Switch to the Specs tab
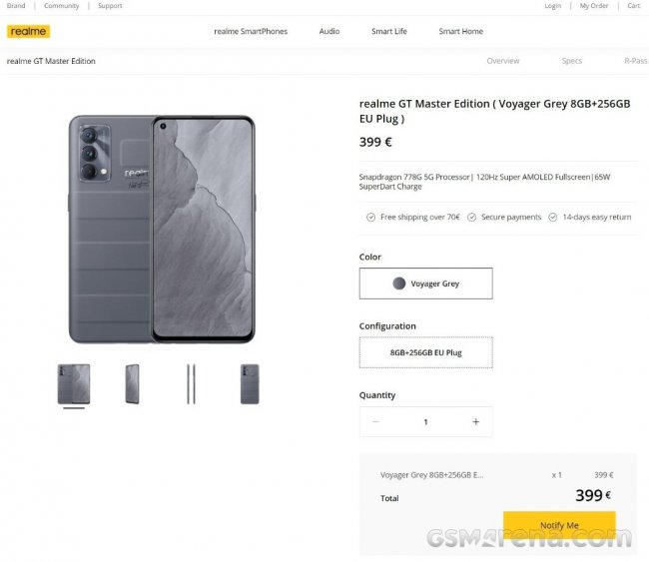Image resolution: width=649 pixels, height=562 pixels. (x=572, y=61)
